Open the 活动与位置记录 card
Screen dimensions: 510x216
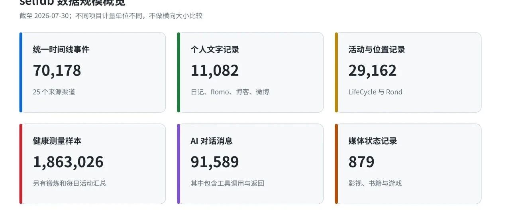[408, 72]
